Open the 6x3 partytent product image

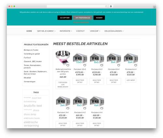tap(80, 101)
